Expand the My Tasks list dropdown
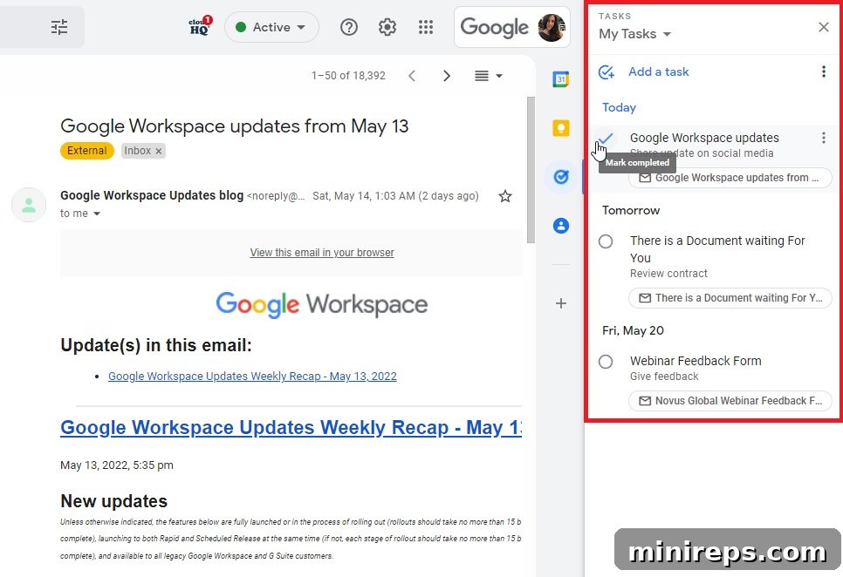Viewport: 843px width, 577px height. tap(635, 34)
